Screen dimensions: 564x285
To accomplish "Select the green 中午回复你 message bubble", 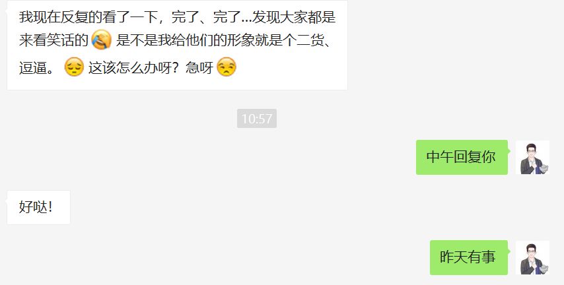I will [462, 158].
